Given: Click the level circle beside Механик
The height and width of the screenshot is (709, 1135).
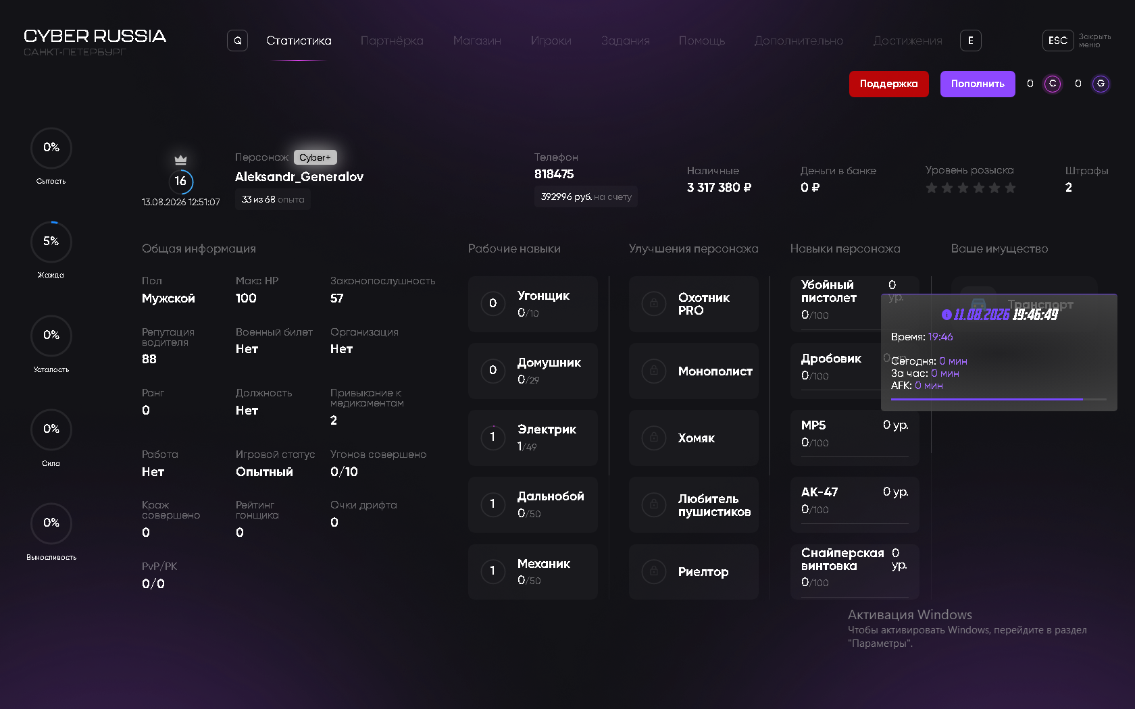Looking at the screenshot, I should coord(493,571).
